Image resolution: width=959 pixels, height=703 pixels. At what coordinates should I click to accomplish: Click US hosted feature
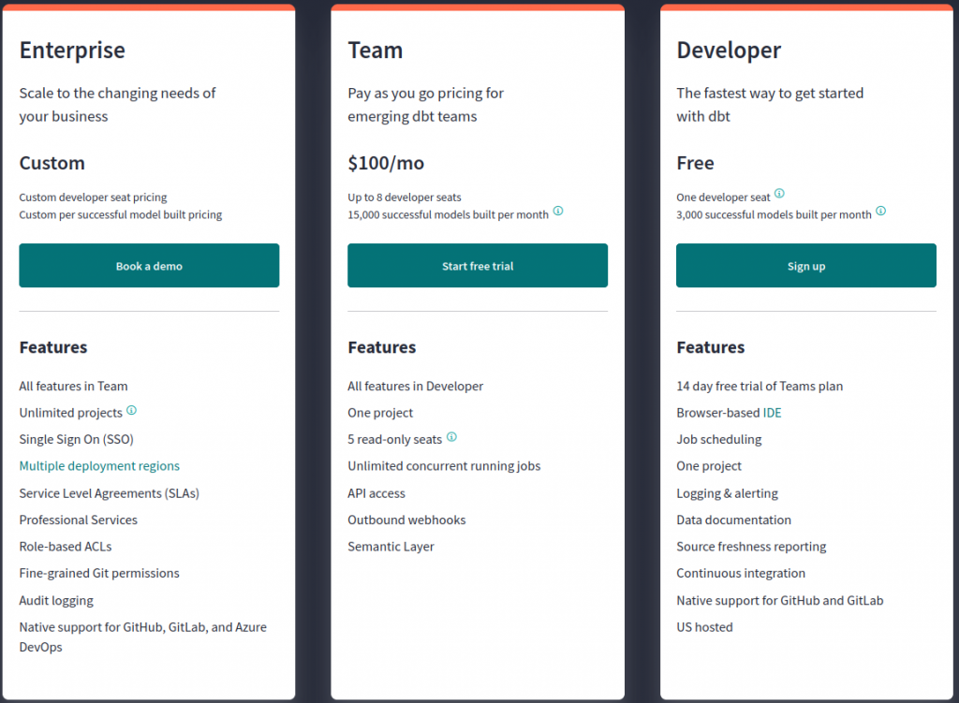(x=704, y=627)
